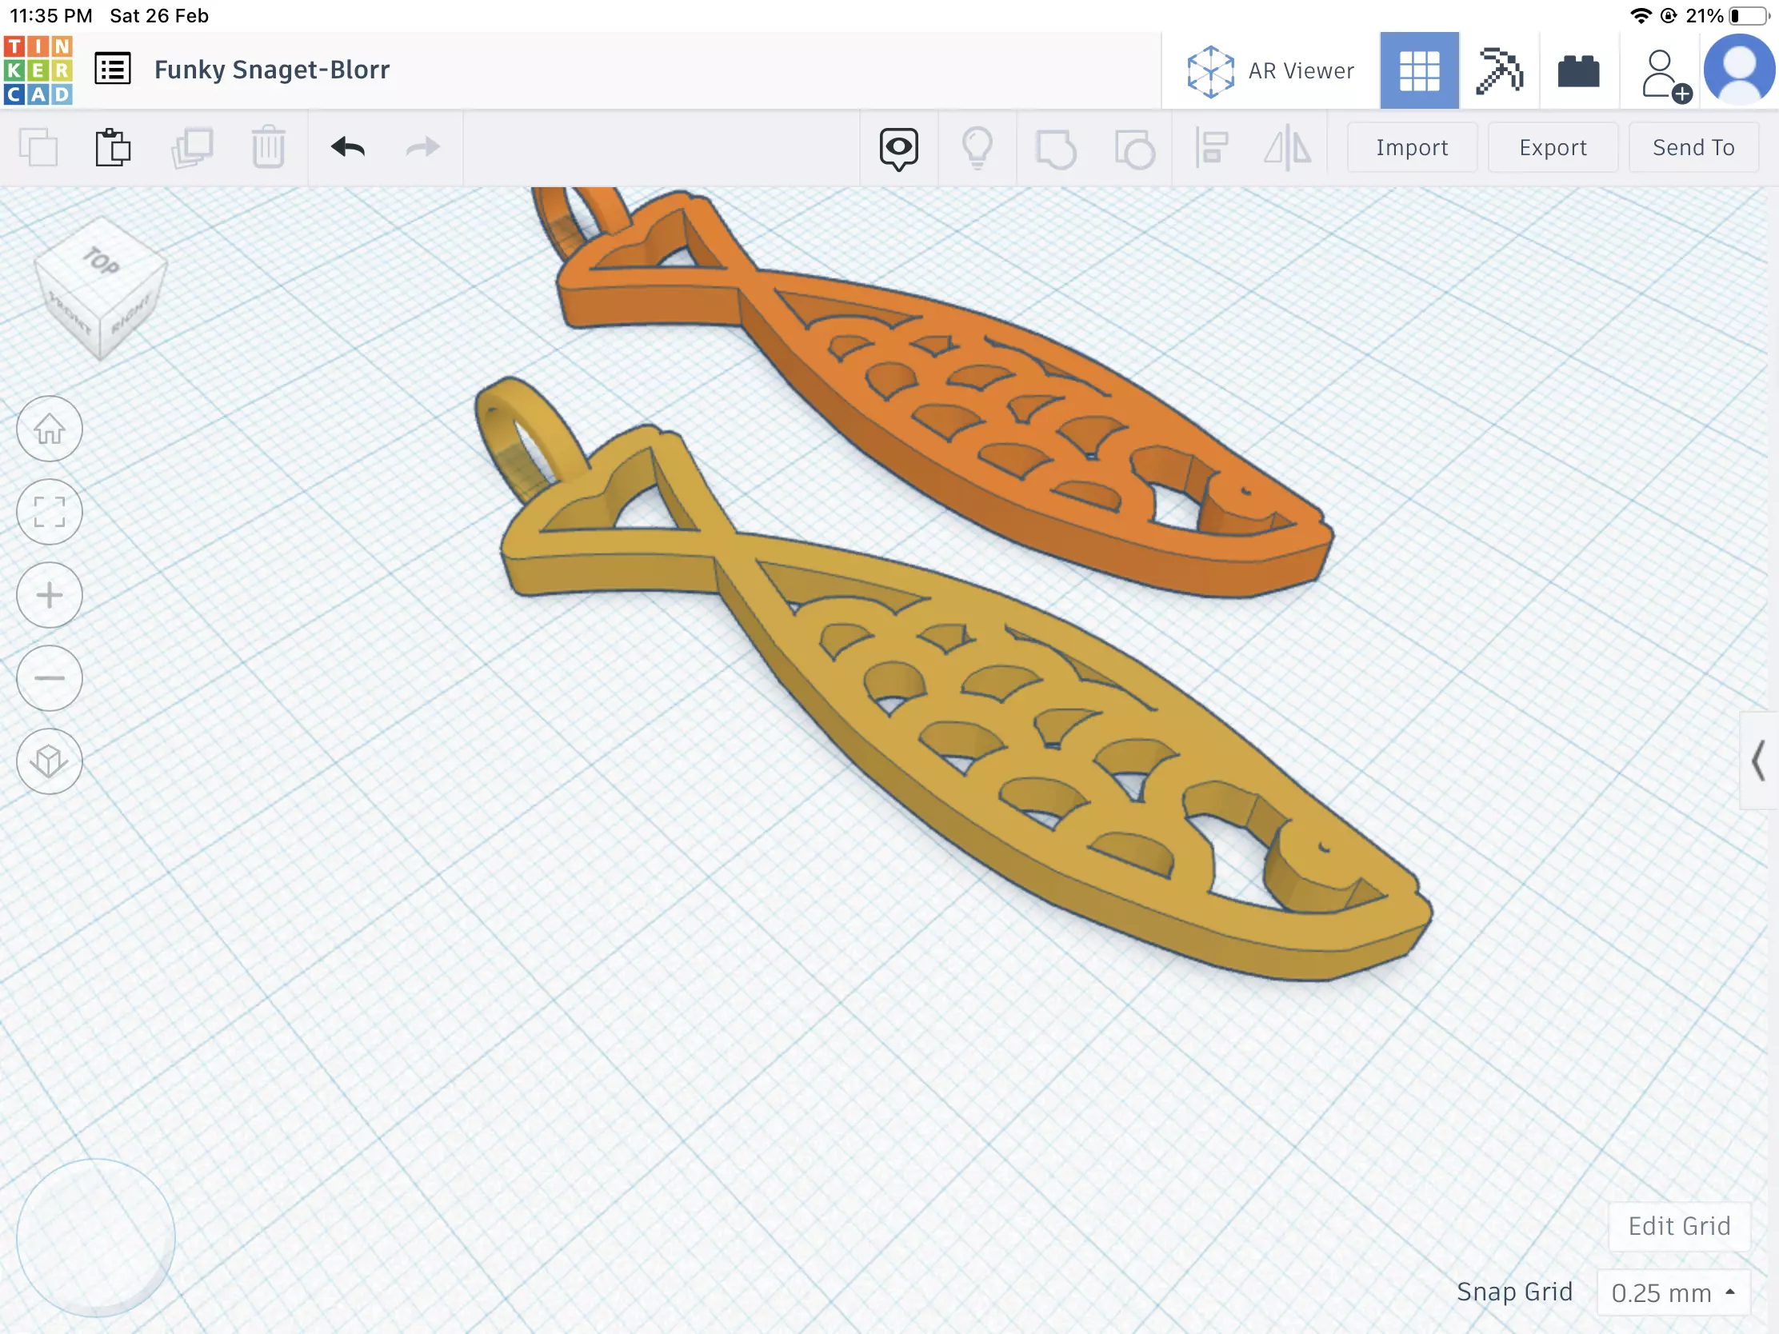This screenshot has height=1334, width=1779.
Task: Toggle the notes visibility eye icon
Action: (x=898, y=149)
